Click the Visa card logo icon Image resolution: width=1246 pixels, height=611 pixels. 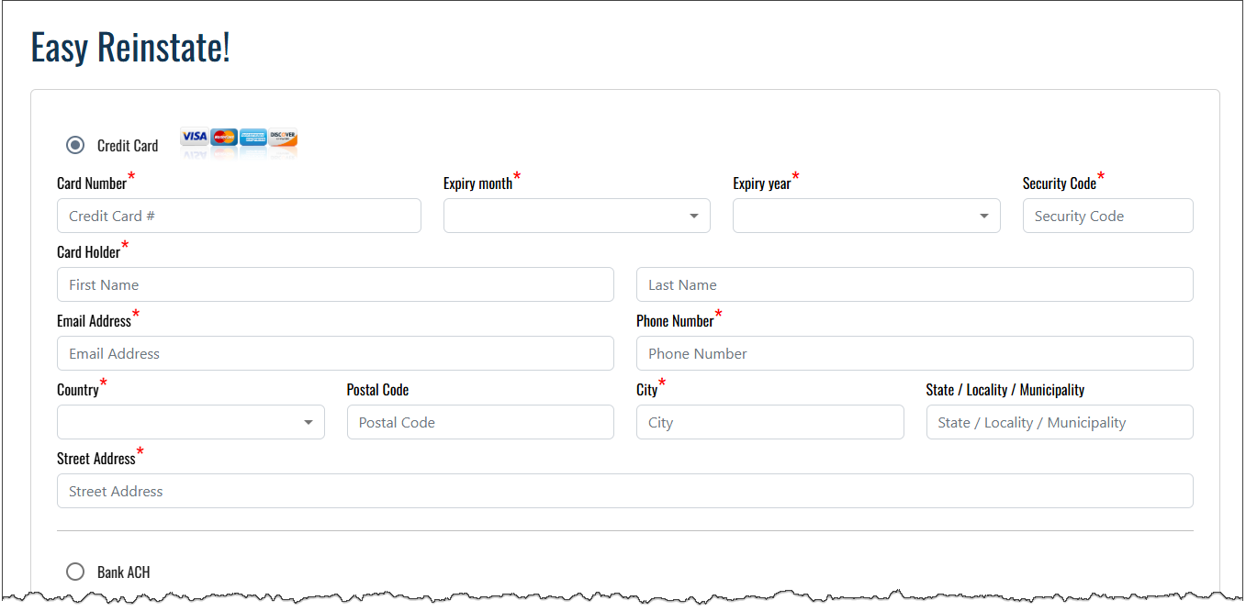pyautogui.click(x=194, y=137)
